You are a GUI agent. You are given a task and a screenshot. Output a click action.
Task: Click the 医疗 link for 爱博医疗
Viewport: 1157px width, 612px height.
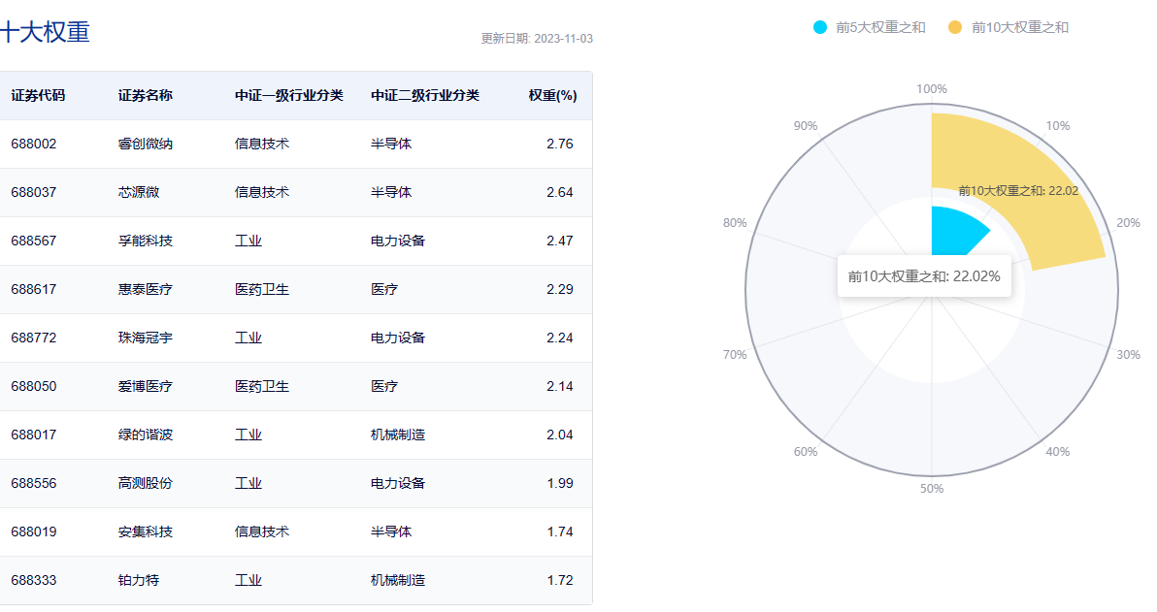click(x=382, y=386)
